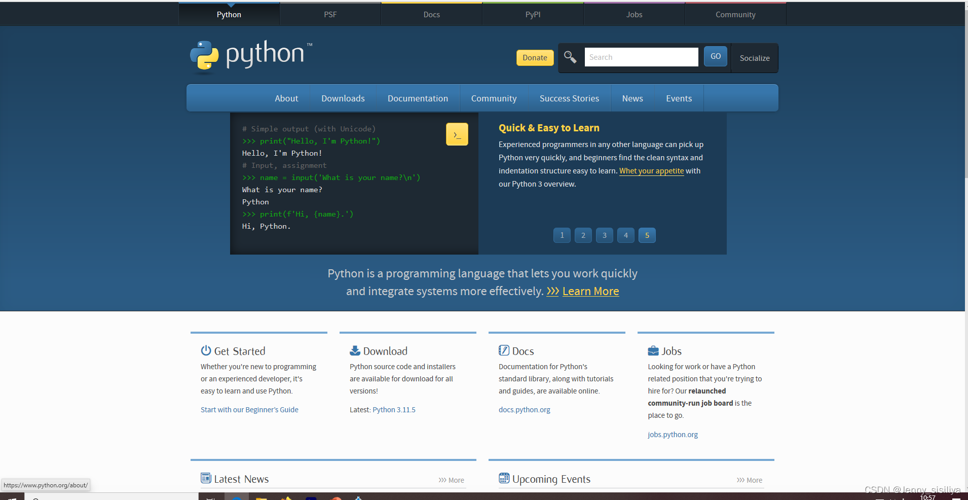Open the Python 3.11.5 download link
Viewport: 968px width, 500px height.
(x=394, y=410)
